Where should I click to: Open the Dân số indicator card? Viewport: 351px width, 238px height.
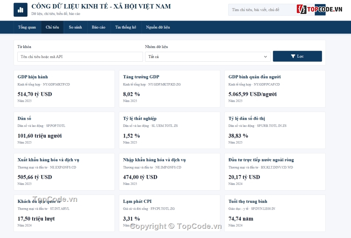(x=64, y=130)
